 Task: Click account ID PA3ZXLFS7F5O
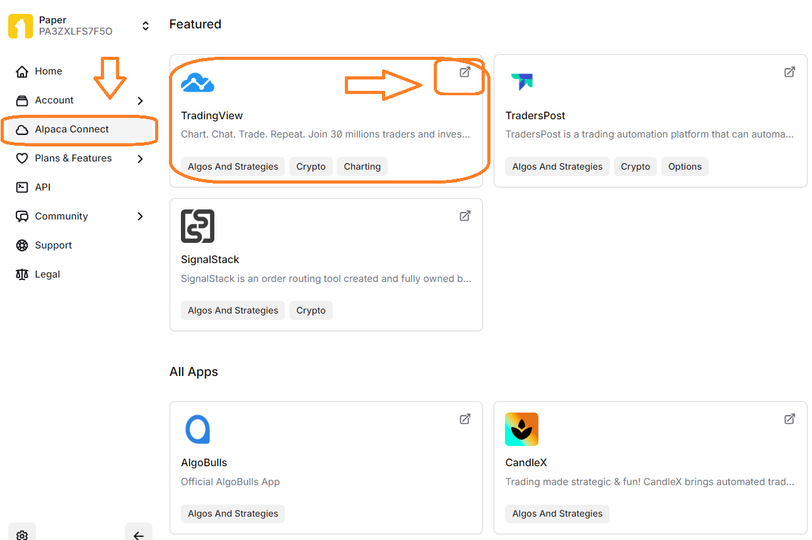pos(76,32)
